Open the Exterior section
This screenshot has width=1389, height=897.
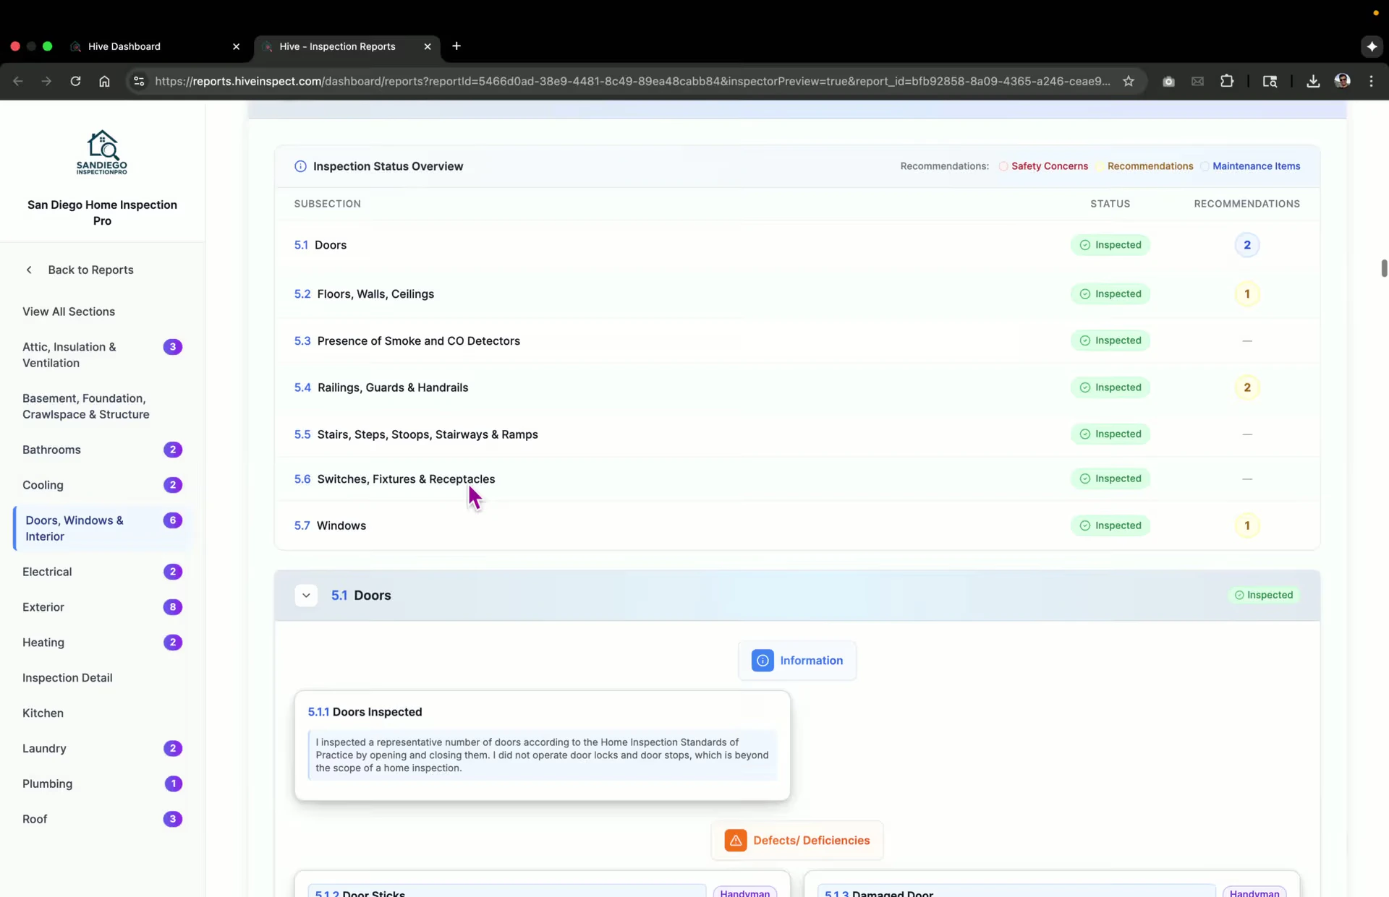pyautogui.click(x=102, y=607)
